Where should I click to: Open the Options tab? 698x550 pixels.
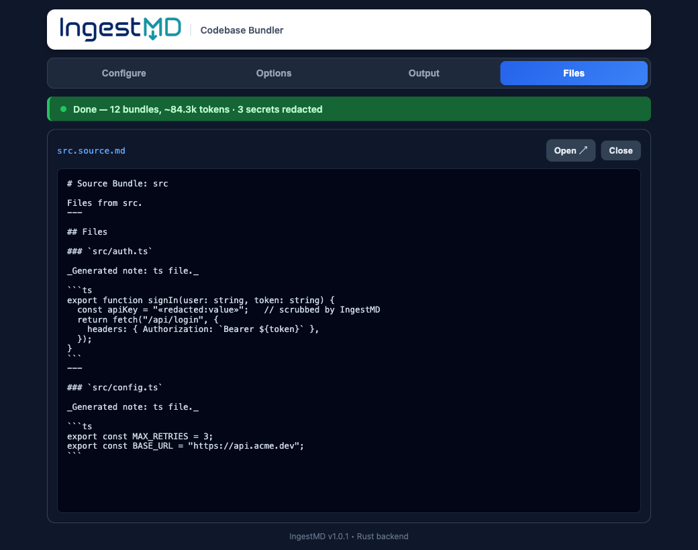(274, 73)
